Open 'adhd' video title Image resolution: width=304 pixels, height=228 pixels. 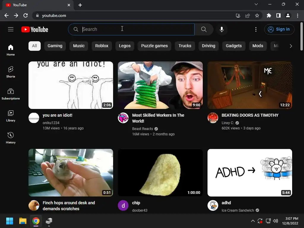point(226,203)
